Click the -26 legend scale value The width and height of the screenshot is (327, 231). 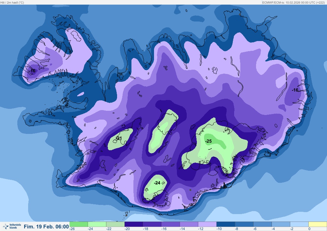[x=72, y=229]
